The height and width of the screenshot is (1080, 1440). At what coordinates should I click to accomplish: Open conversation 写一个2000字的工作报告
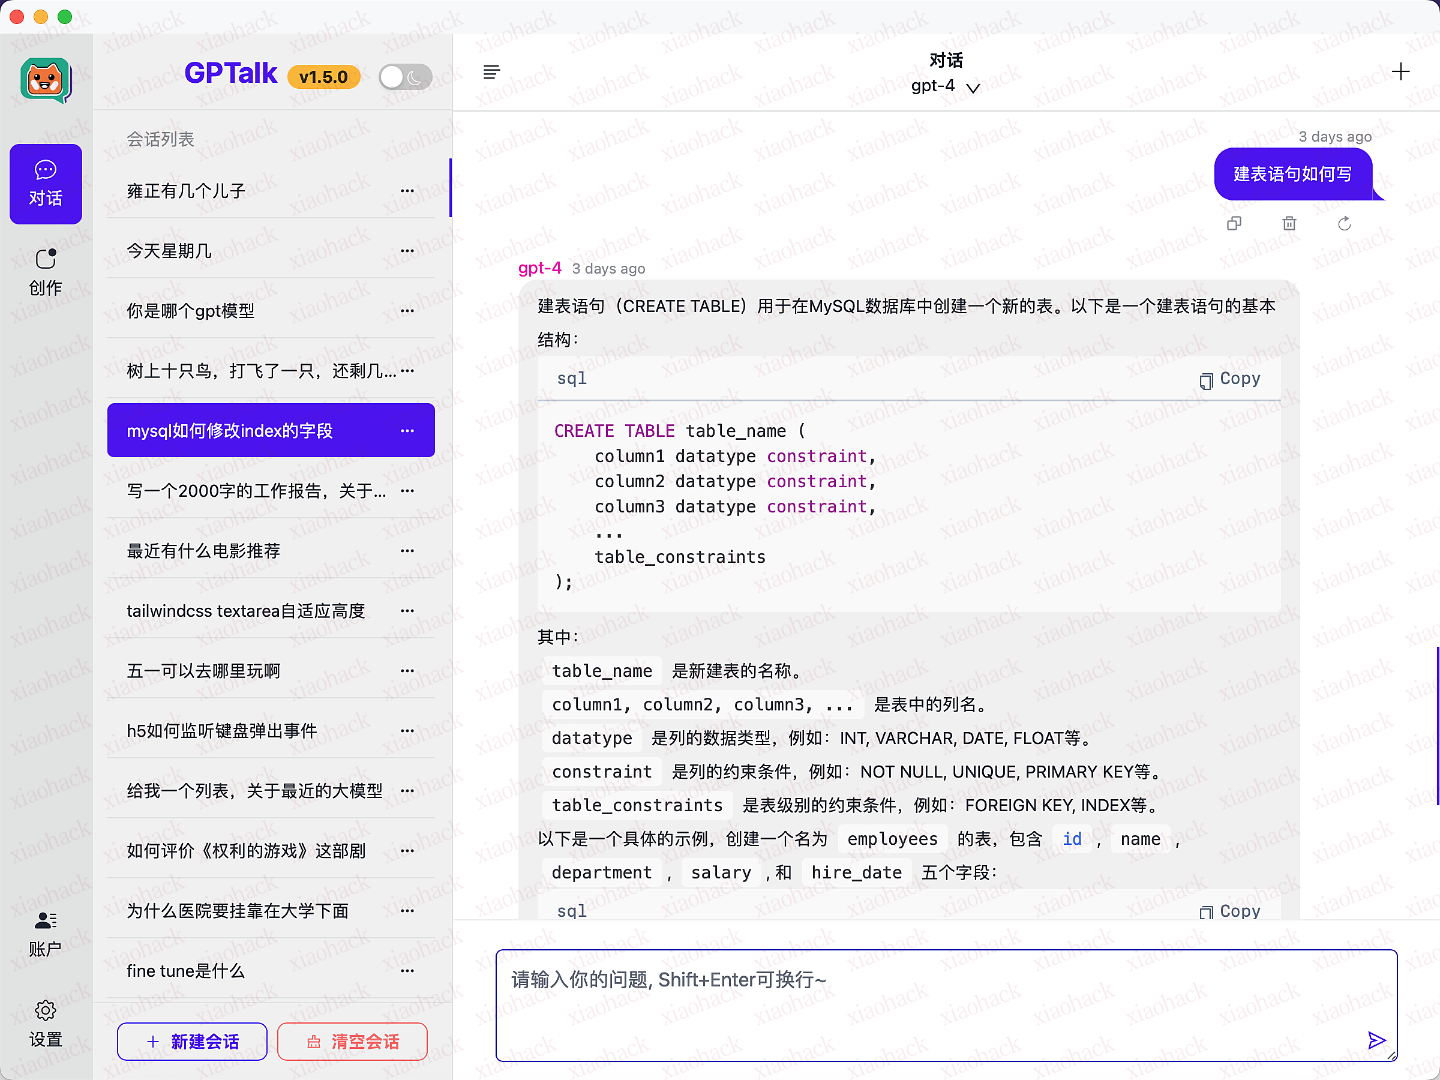coord(271,490)
